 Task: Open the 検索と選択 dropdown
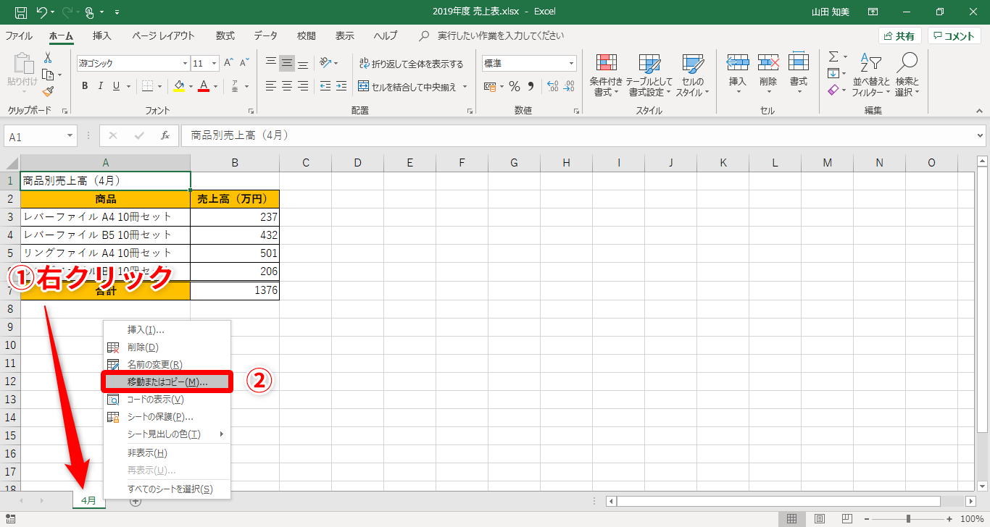pyautogui.click(x=907, y=74)
